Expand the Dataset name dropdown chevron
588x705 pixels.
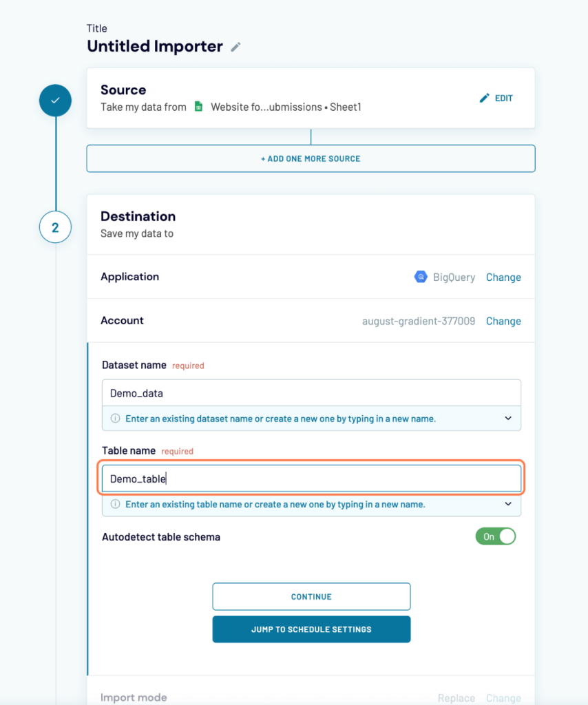point(508,419)
